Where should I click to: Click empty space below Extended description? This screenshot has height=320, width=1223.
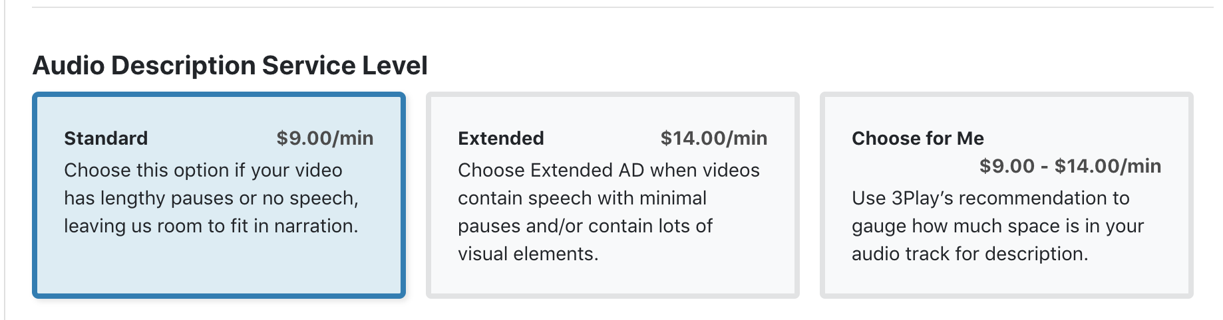613,279
